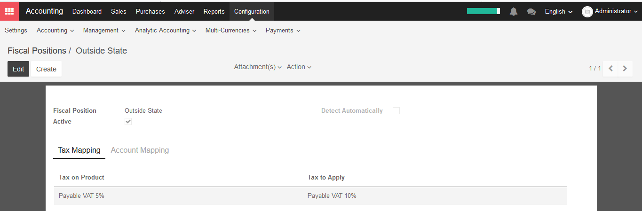This screenshot has height=211, width=642.
Task: Go to the next record arrow
Action: pos(625,69)
